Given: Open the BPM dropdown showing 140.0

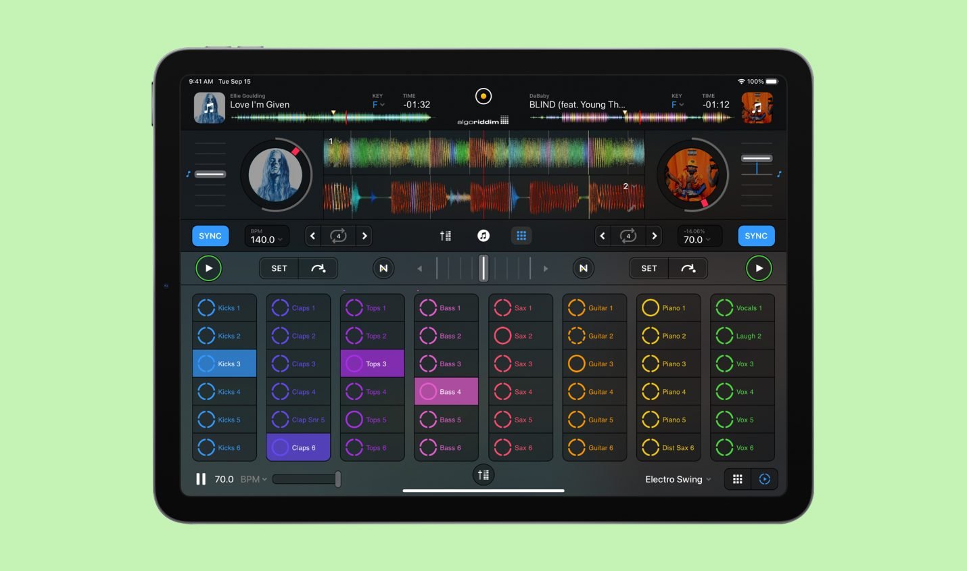Looking at the screenshot, I should point(266,235).
